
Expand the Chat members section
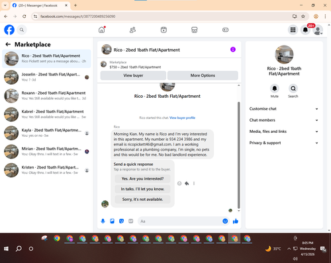(284, 120)
